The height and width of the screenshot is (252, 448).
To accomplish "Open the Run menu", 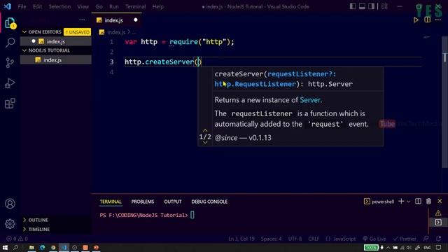I will click(x=113, y=6).
